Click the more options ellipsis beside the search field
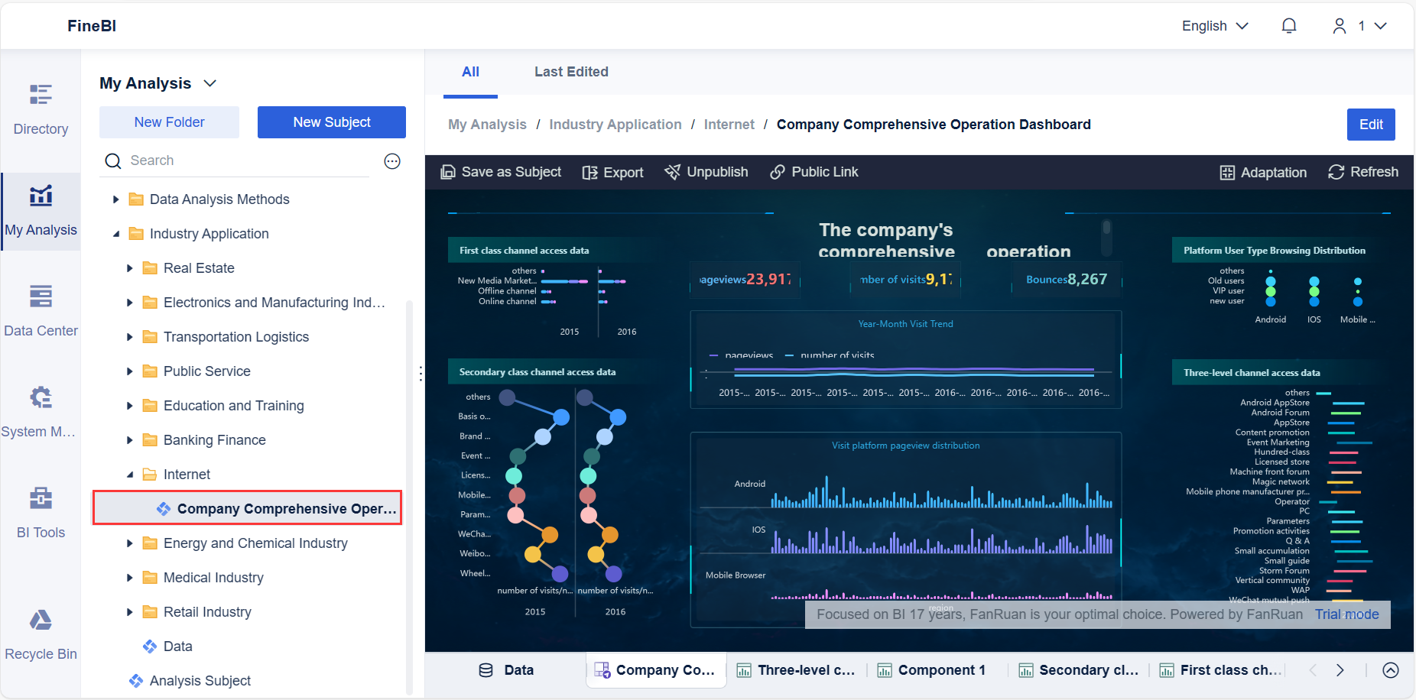Screen dimensions: 1416x700 [x=392, y=160]
